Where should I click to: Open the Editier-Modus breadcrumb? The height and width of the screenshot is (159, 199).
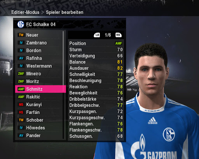coord(25,12)
